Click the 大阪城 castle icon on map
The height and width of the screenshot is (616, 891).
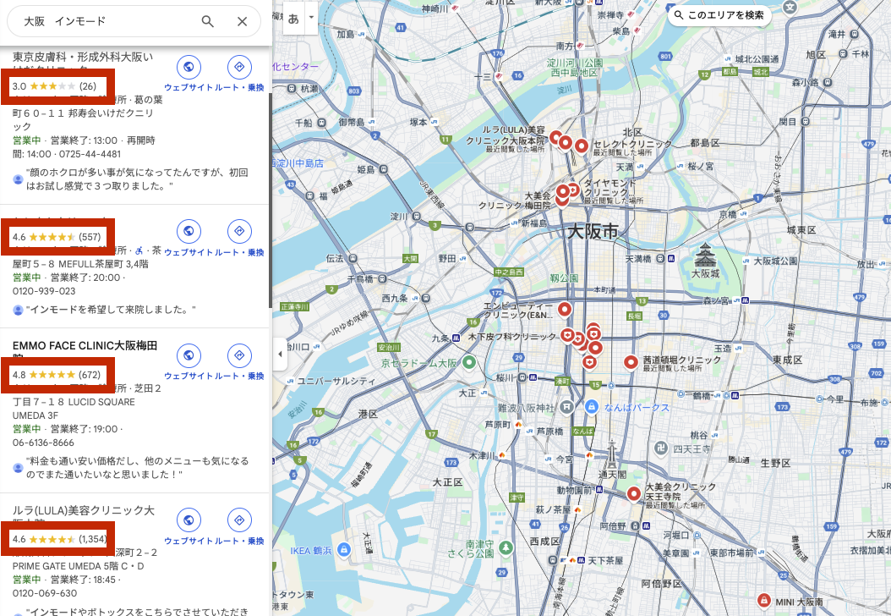click(x=705, y=255)
